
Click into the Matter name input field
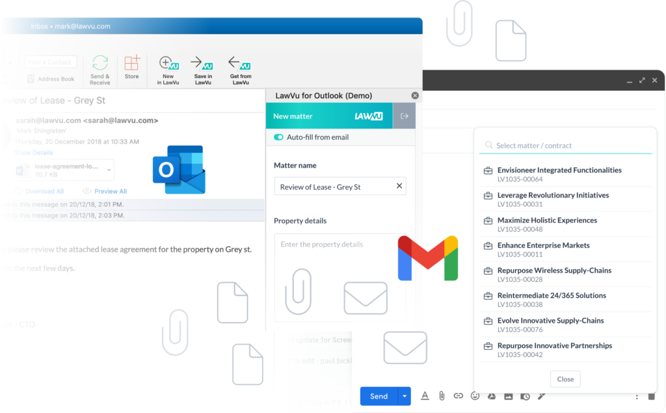coord(340,186)
